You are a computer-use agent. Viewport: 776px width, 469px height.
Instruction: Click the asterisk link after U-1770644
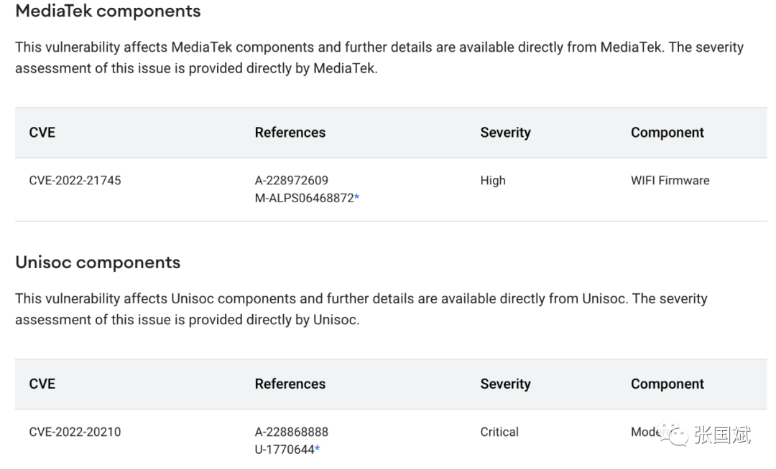(x=318, y=450)
